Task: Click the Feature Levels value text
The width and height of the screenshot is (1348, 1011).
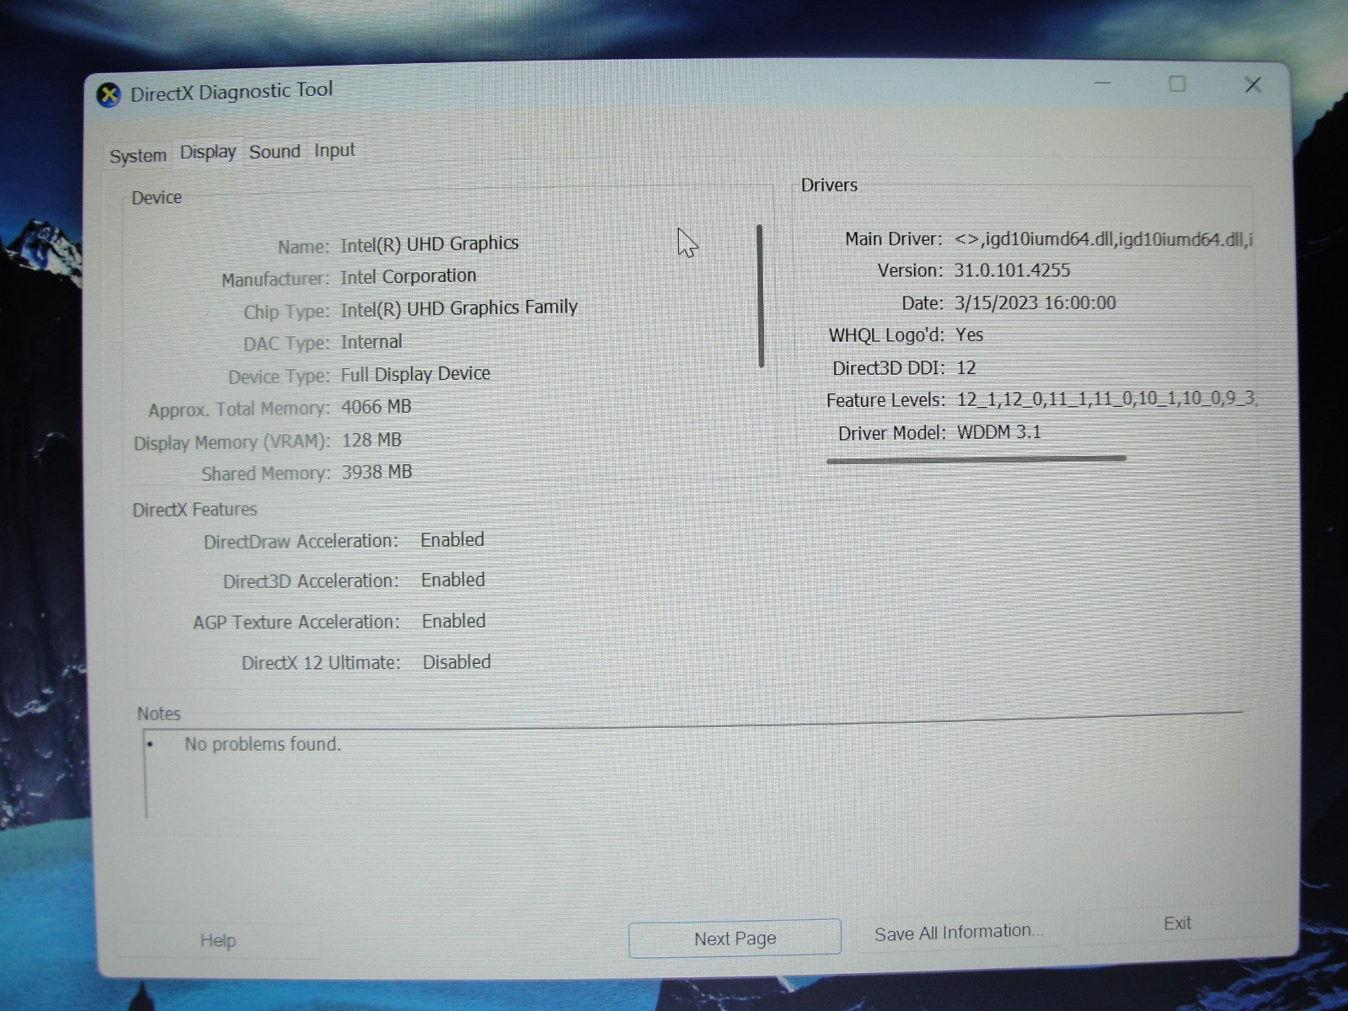Action: coord(1105,399)
